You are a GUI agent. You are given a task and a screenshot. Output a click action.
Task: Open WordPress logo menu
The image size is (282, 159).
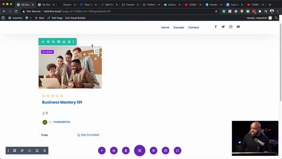[3, 18]
